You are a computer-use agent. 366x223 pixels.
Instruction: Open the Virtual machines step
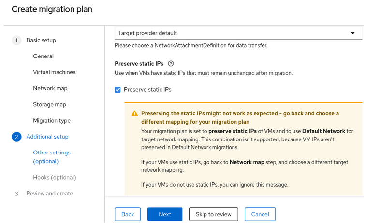(54, 72)
